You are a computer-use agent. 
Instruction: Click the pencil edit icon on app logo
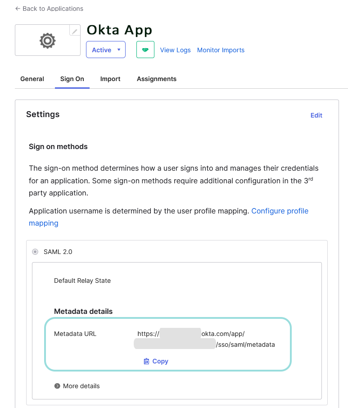tap(75, 30)
